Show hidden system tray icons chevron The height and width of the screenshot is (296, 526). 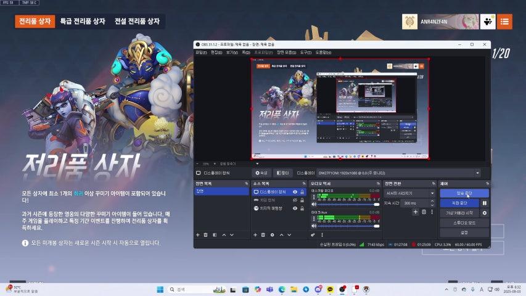pos(446,289)
